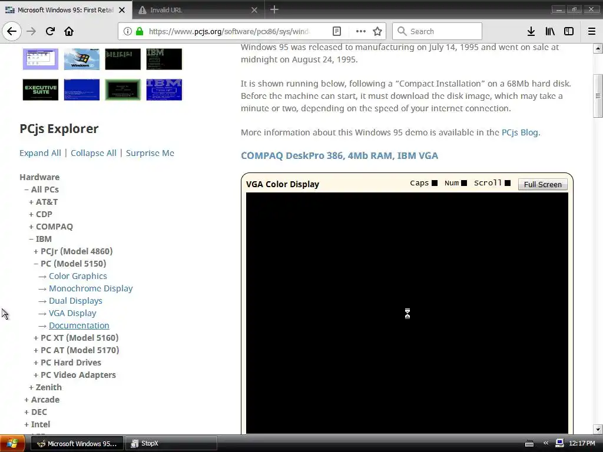The image size is (603, 452).
Task: Open the PCjs Blog link
Action: coord(519,132)
